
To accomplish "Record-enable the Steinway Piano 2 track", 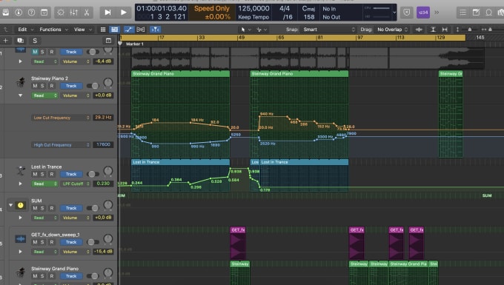I will coord(51,86).
